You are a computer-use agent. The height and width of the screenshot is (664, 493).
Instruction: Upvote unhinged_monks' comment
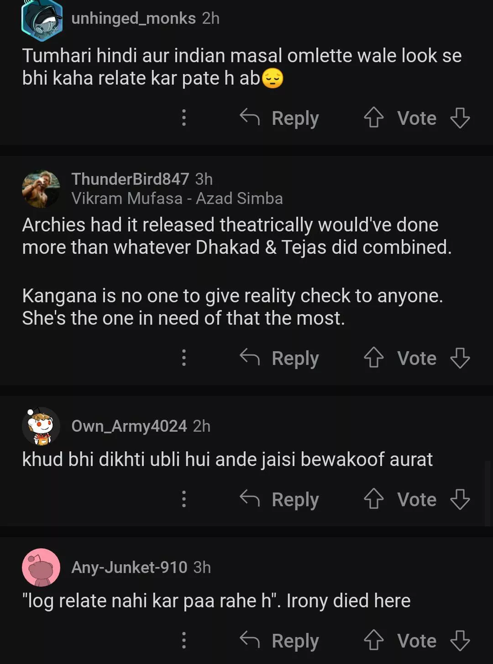pos(373,118)
